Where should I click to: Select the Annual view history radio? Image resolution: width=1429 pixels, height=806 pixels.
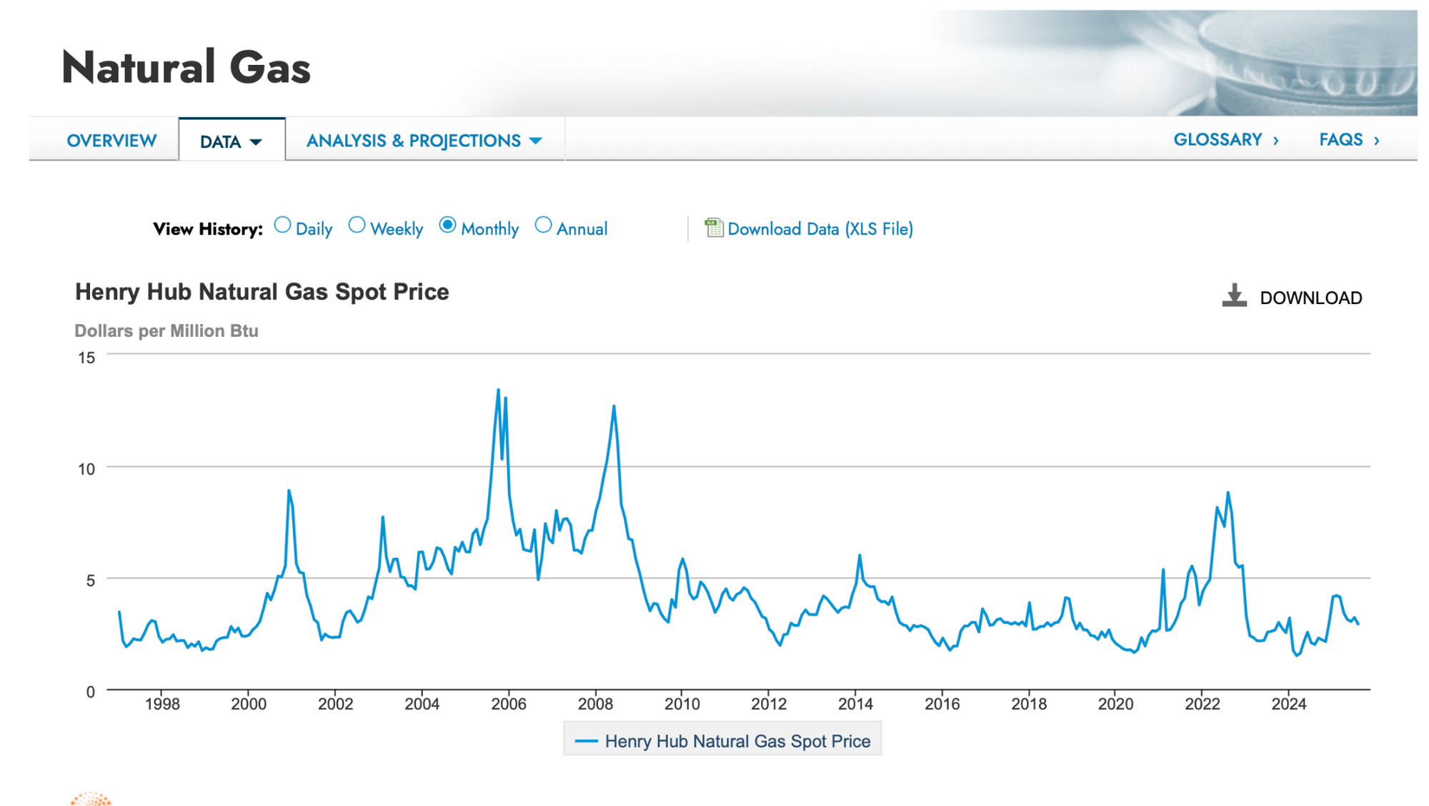coord(543,226)
